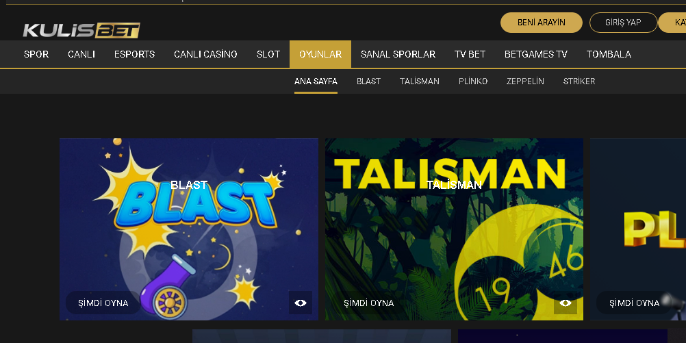Click ŞİMDİ OYNA on the Plinko card
Screen dimensions: 686x343
[x=634, y=303]
